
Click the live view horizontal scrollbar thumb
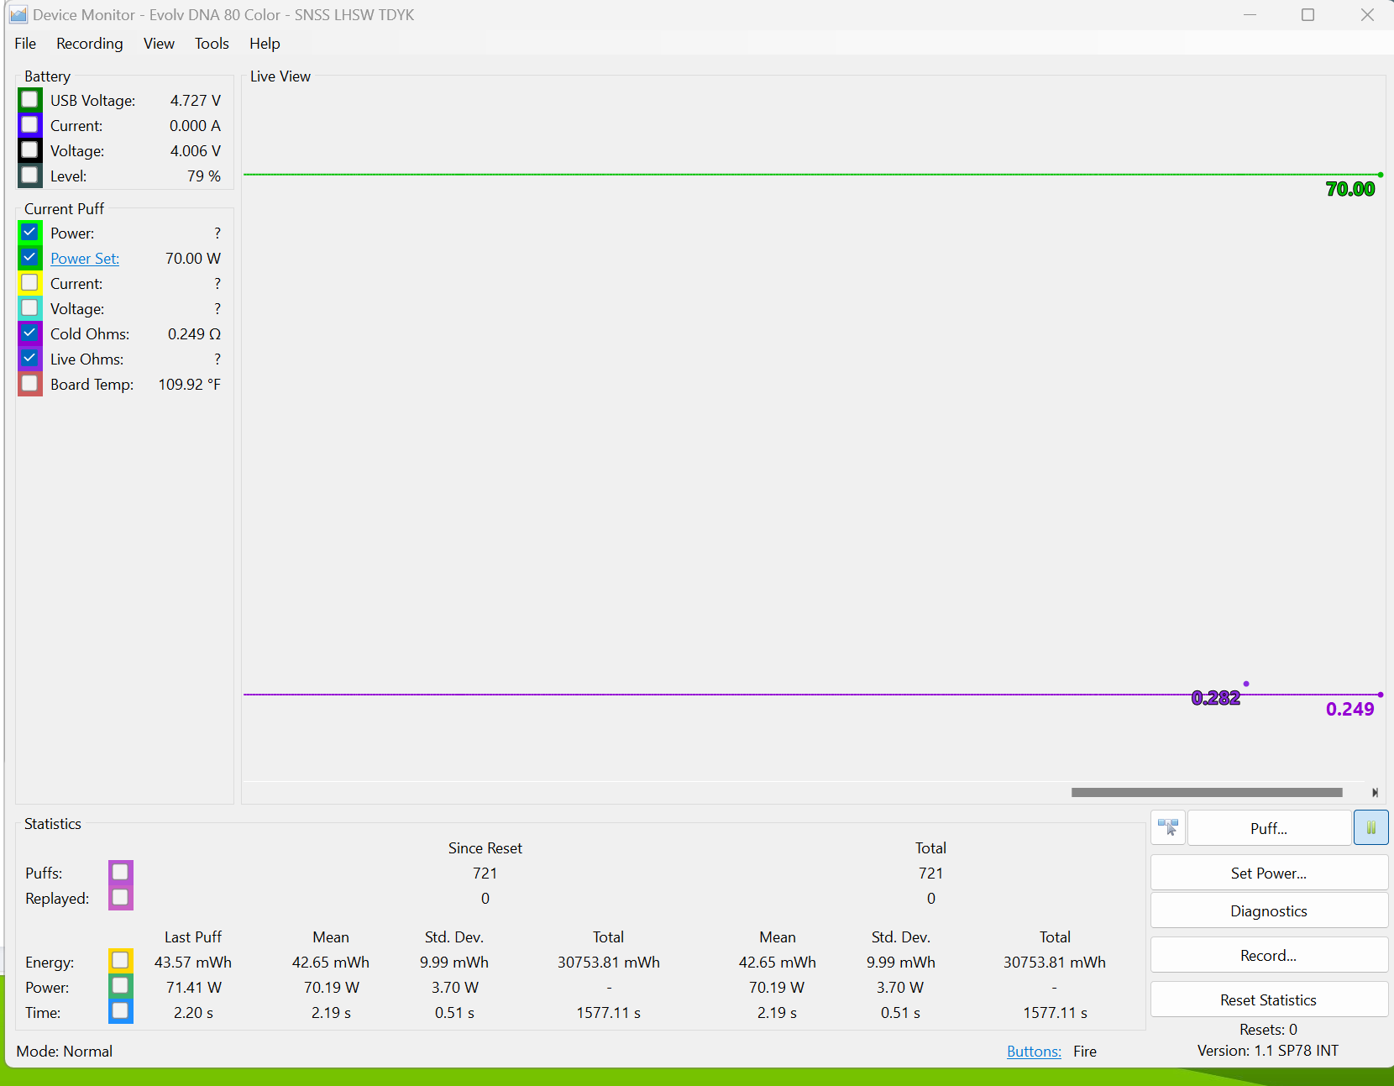(x=1206, y=793)
